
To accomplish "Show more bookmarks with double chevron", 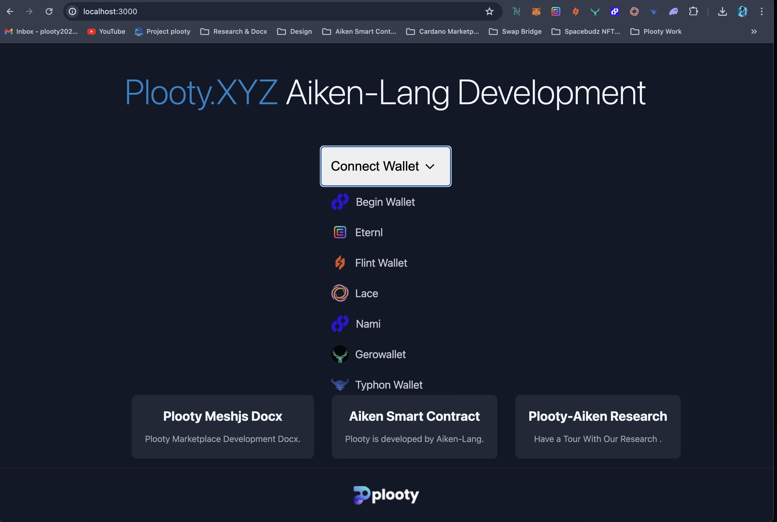I will click(754, 32).
